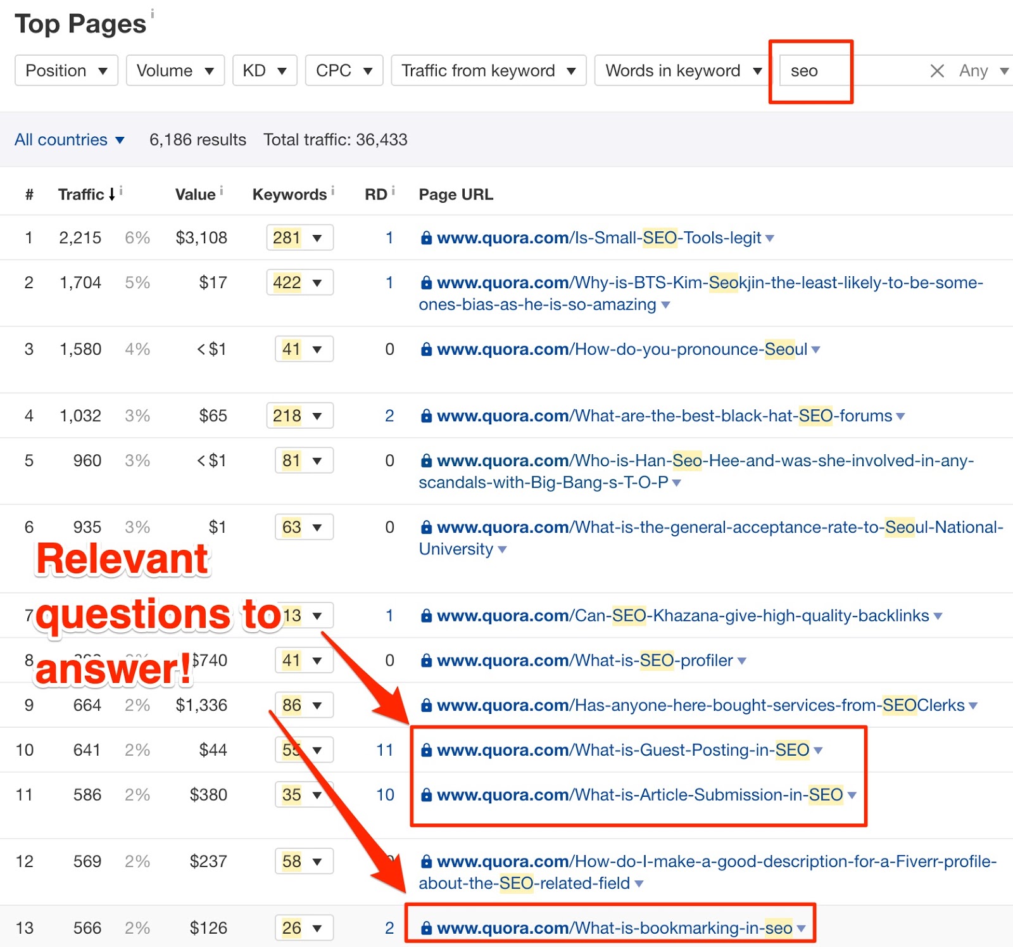The image size is (1013, 947).
Task: Expand the 281 keywords dropdown
Action: pyautogui.click(x=299, y=238)
